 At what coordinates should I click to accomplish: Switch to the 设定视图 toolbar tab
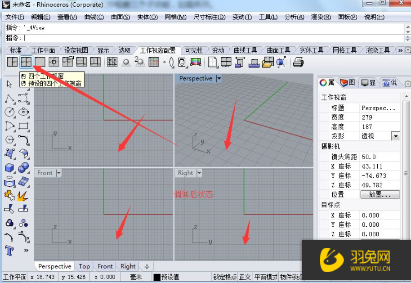(76, 50)
